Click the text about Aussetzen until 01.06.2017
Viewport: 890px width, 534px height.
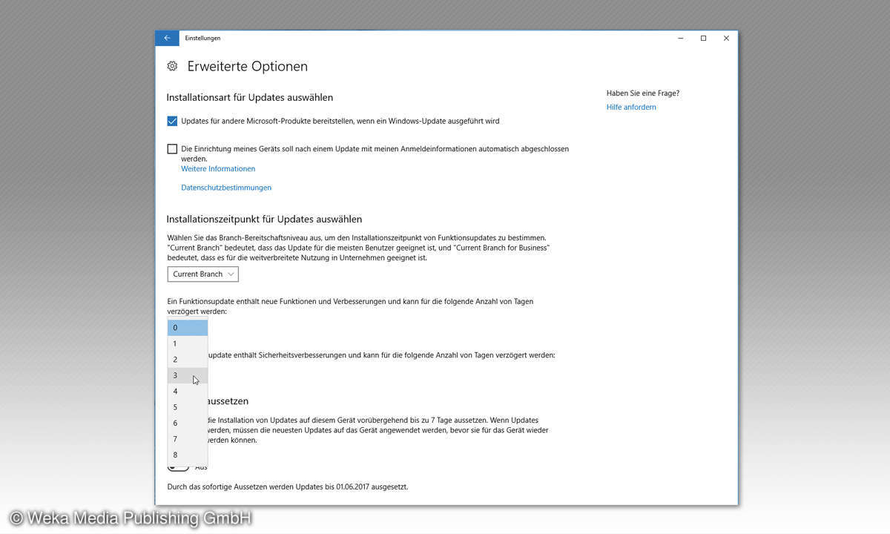tap(288, 487)
